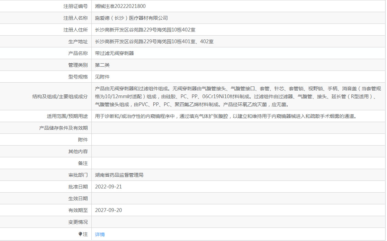This screenshot has width=387, height=241.
Task: Click the 注册人名称 label
Action: [75, 18]
